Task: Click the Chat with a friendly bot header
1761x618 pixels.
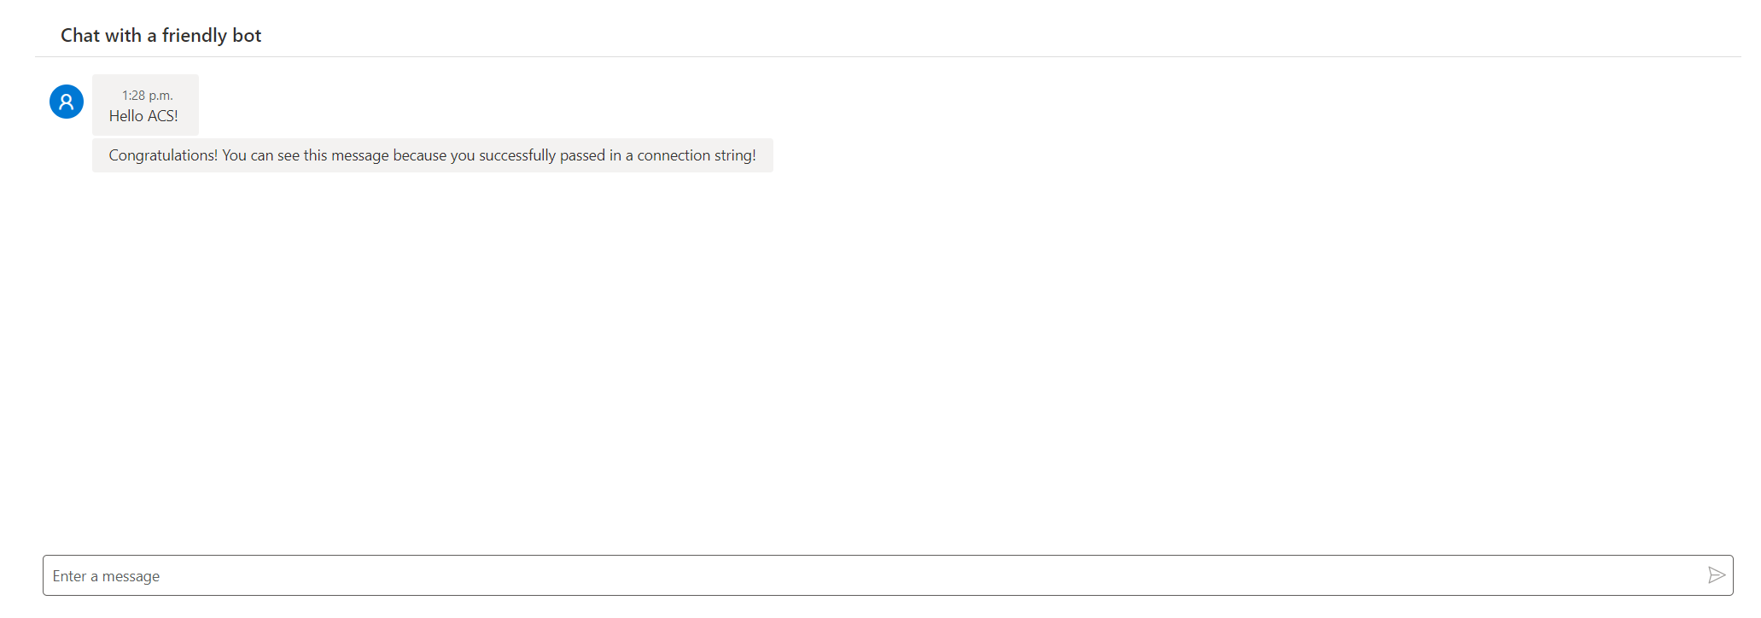Action: click(160, 35)
